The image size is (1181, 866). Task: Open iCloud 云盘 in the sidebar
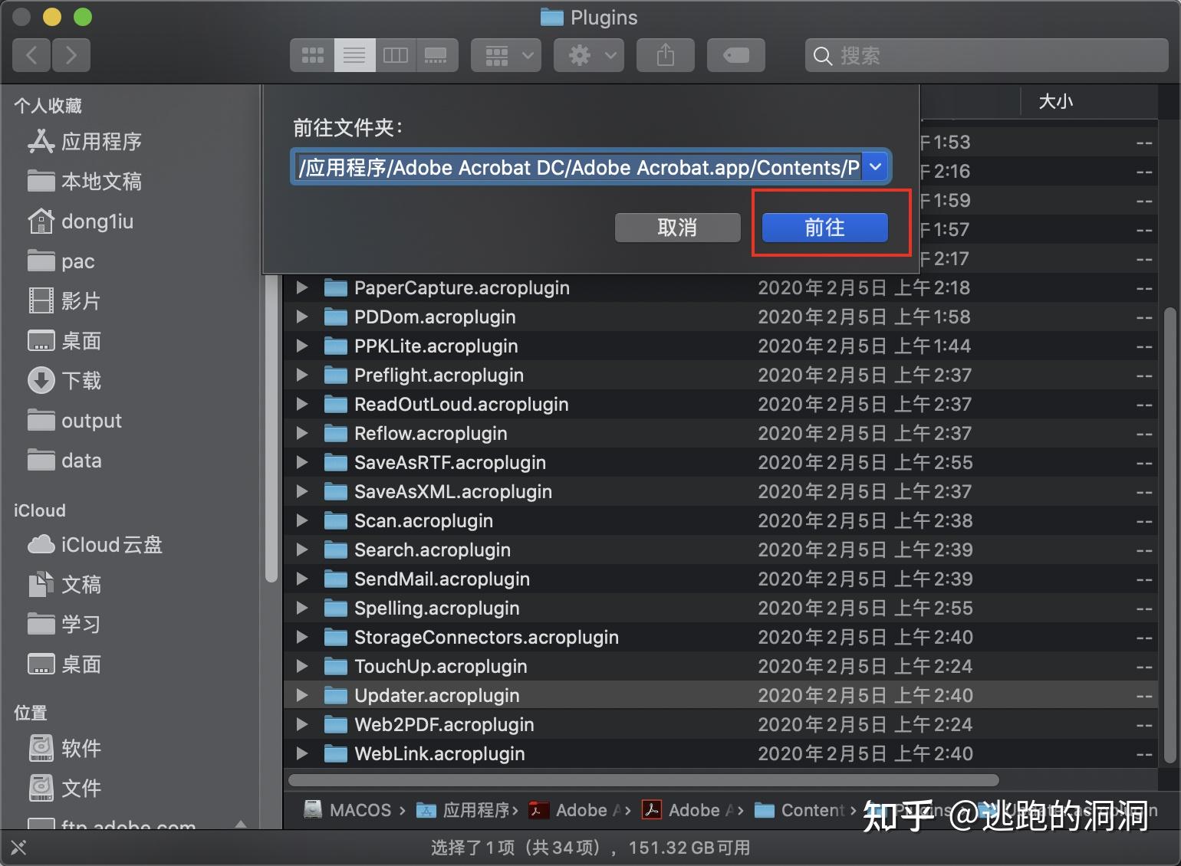95,545
